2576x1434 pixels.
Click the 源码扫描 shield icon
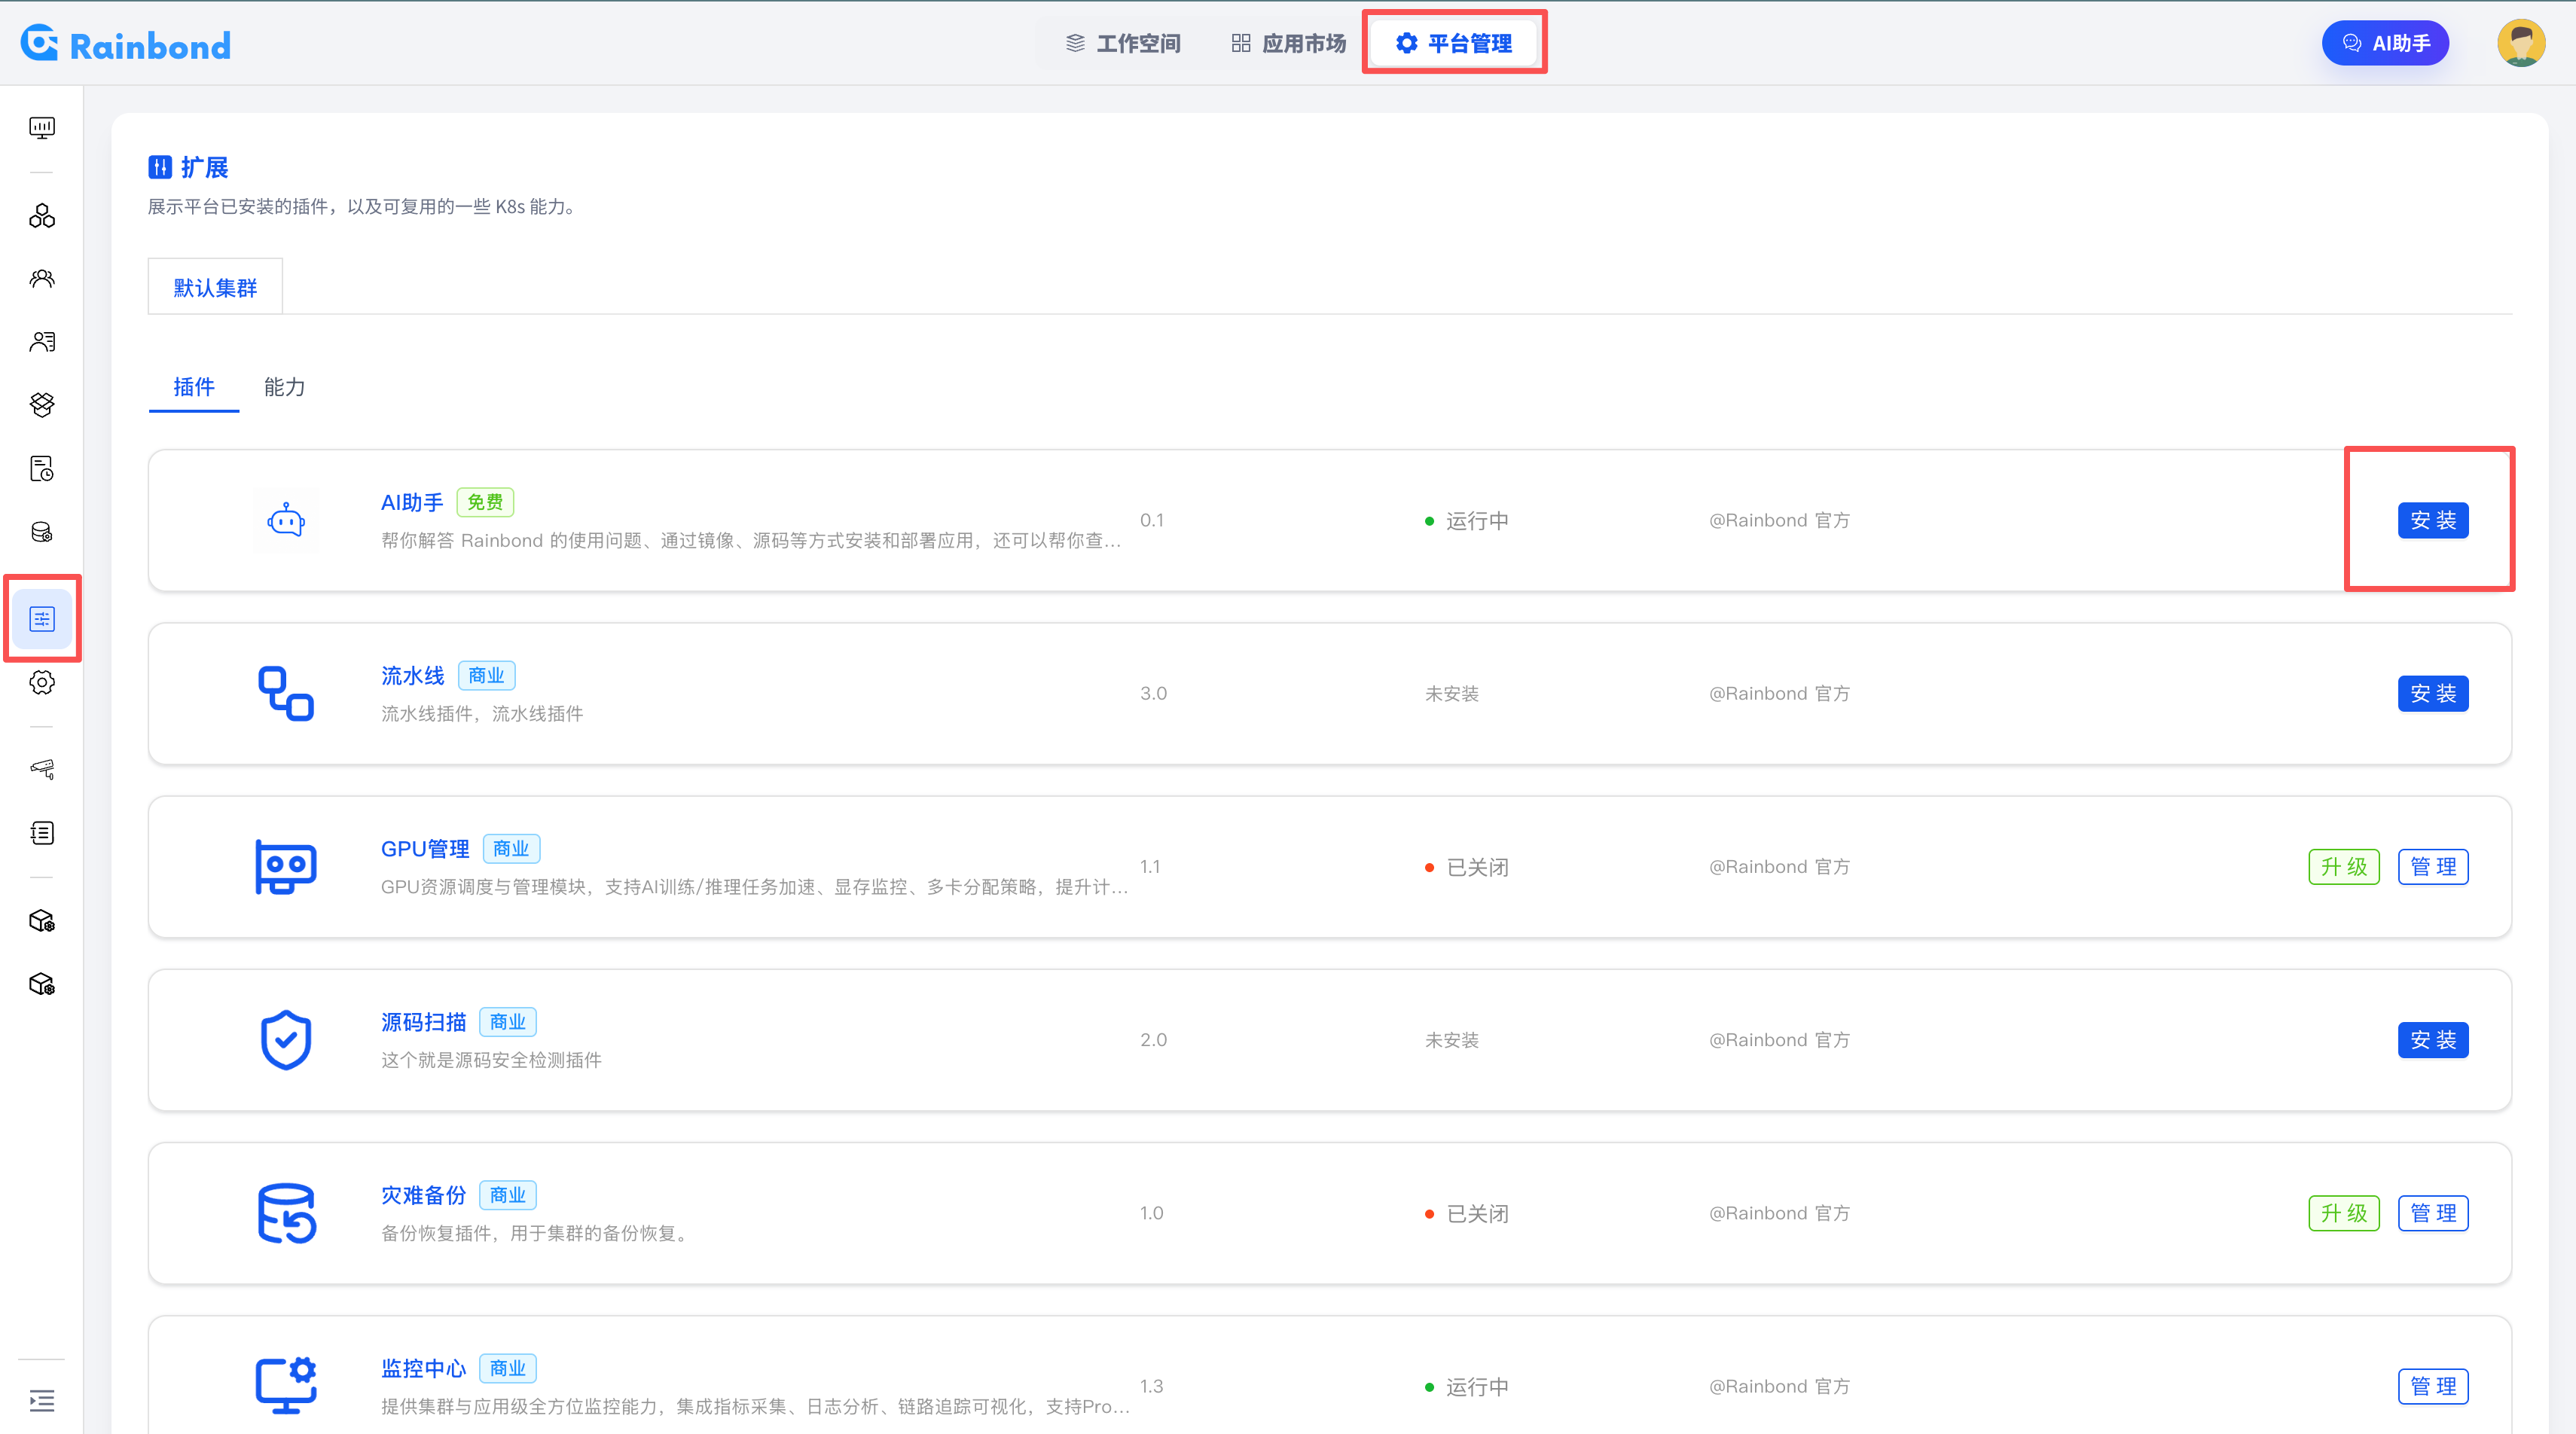click(x=286, y=1039)
